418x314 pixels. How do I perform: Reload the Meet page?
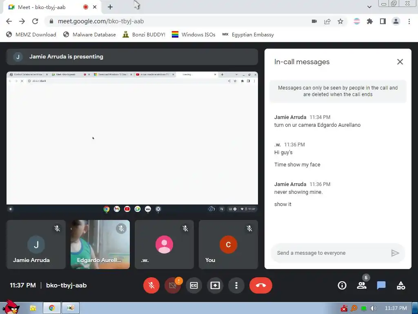tap(35, 21)
